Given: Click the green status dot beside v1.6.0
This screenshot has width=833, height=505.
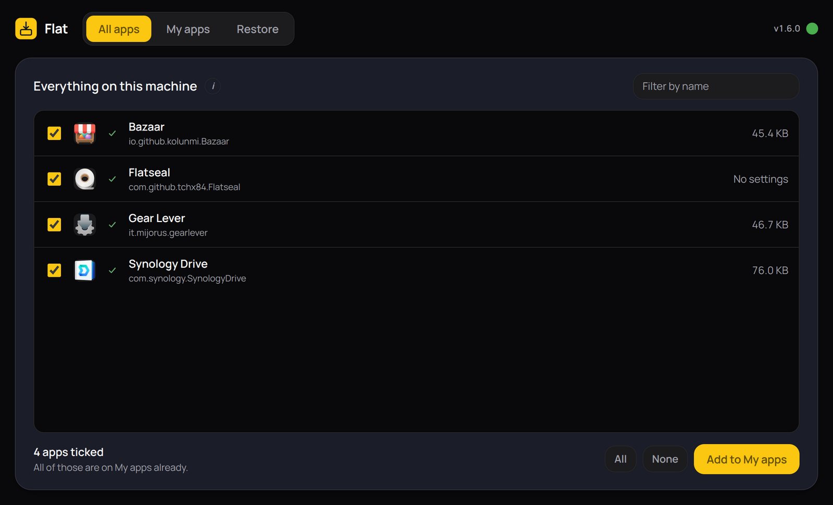Looking at the screenshot, I should (812, 29).
